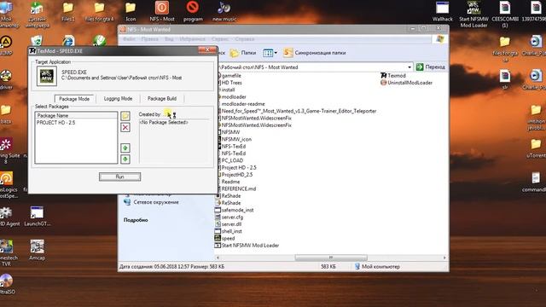
Task: Open the package folder browse icon in TexMod
Action: (125, 116)
